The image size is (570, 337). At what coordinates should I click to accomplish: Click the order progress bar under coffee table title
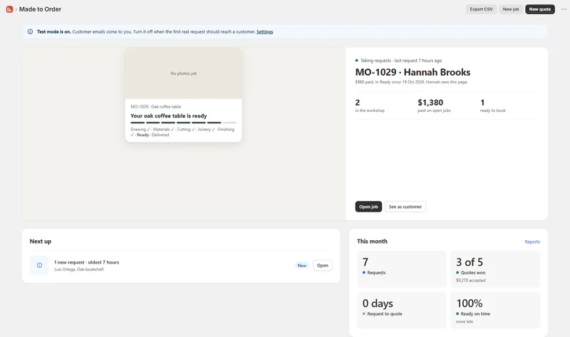[183, 123]
